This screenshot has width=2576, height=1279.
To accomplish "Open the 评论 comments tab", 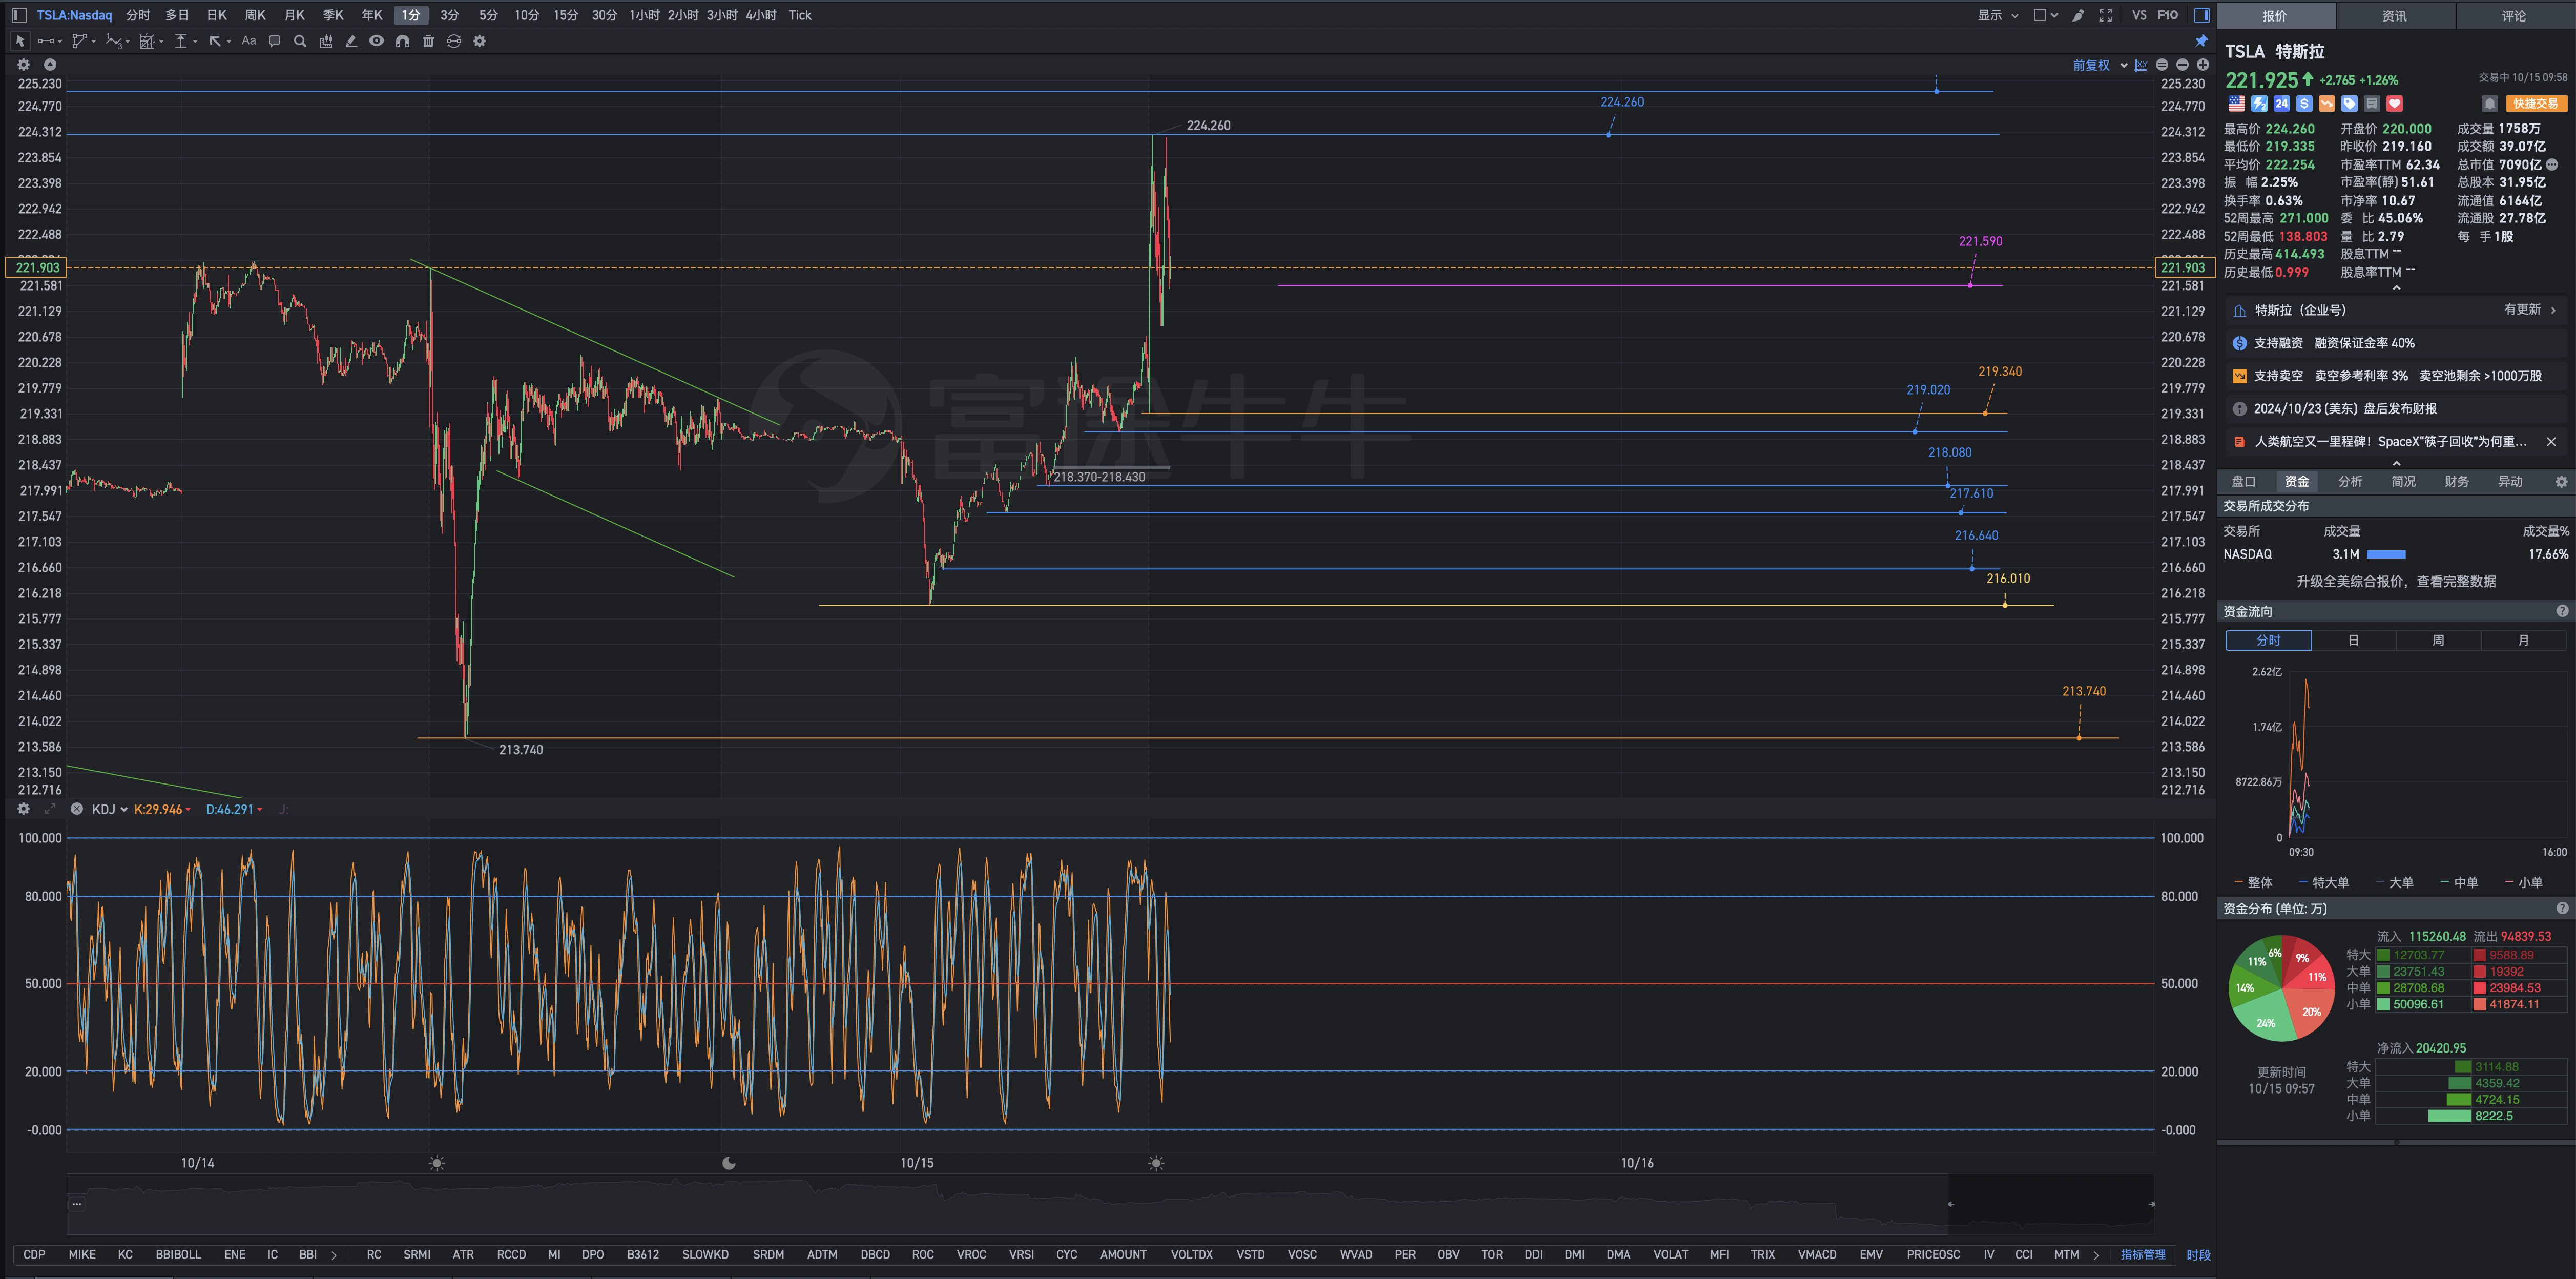I will pyautogui.click(x=2514, y=16).
